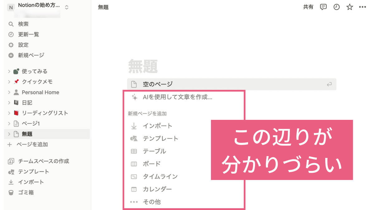Click the document icon of ページ1
The height and width of the screenshot is (210, 374).
[x=16, y=124]
